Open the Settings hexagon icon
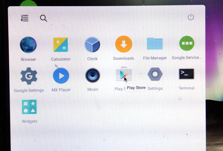This screenshot has height=151, width=223. (x=155, y=74)
